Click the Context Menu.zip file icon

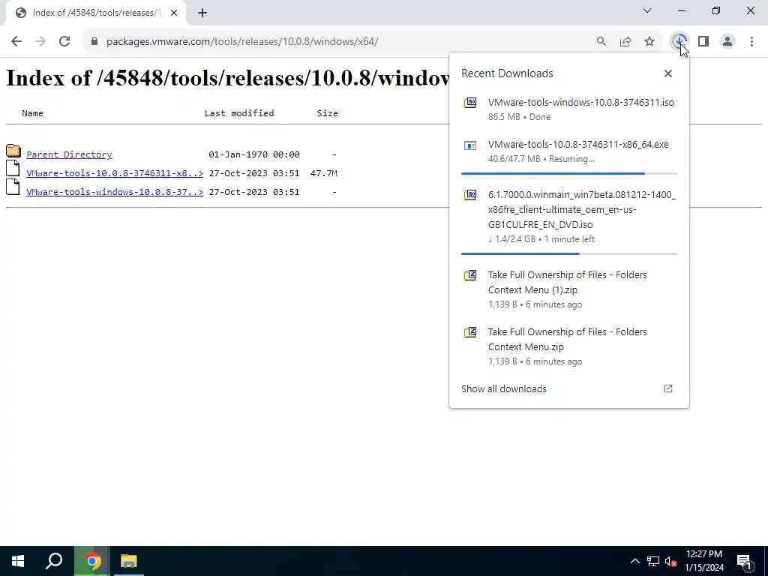470,332
